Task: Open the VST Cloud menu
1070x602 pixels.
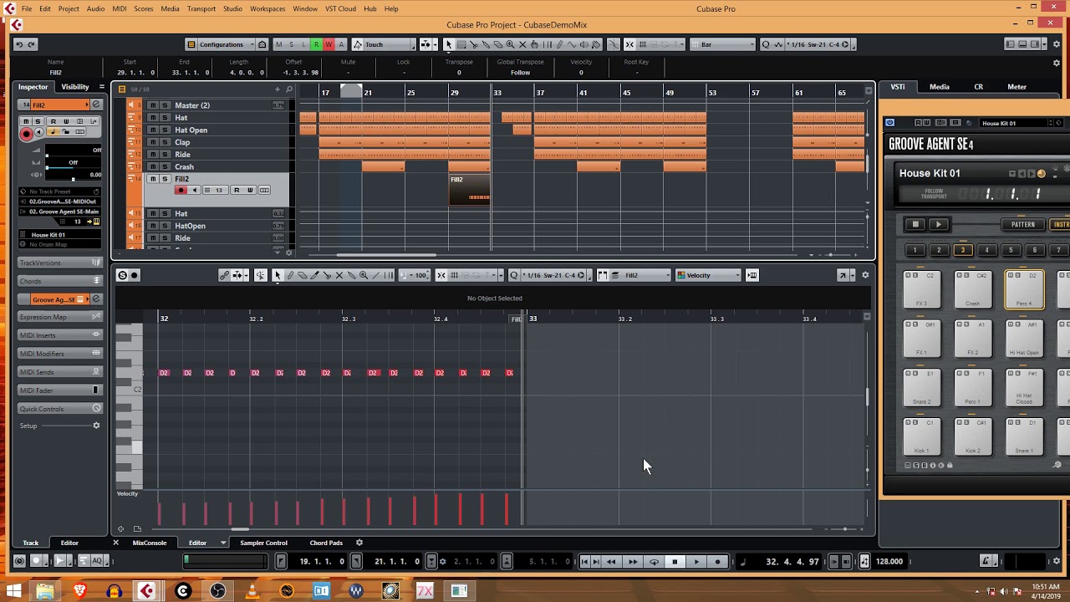Action: 341,8
